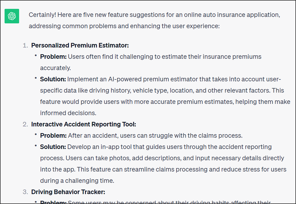Click the first bold 'Solution:' label
296x204 pixels.
(x=53, y=79)
